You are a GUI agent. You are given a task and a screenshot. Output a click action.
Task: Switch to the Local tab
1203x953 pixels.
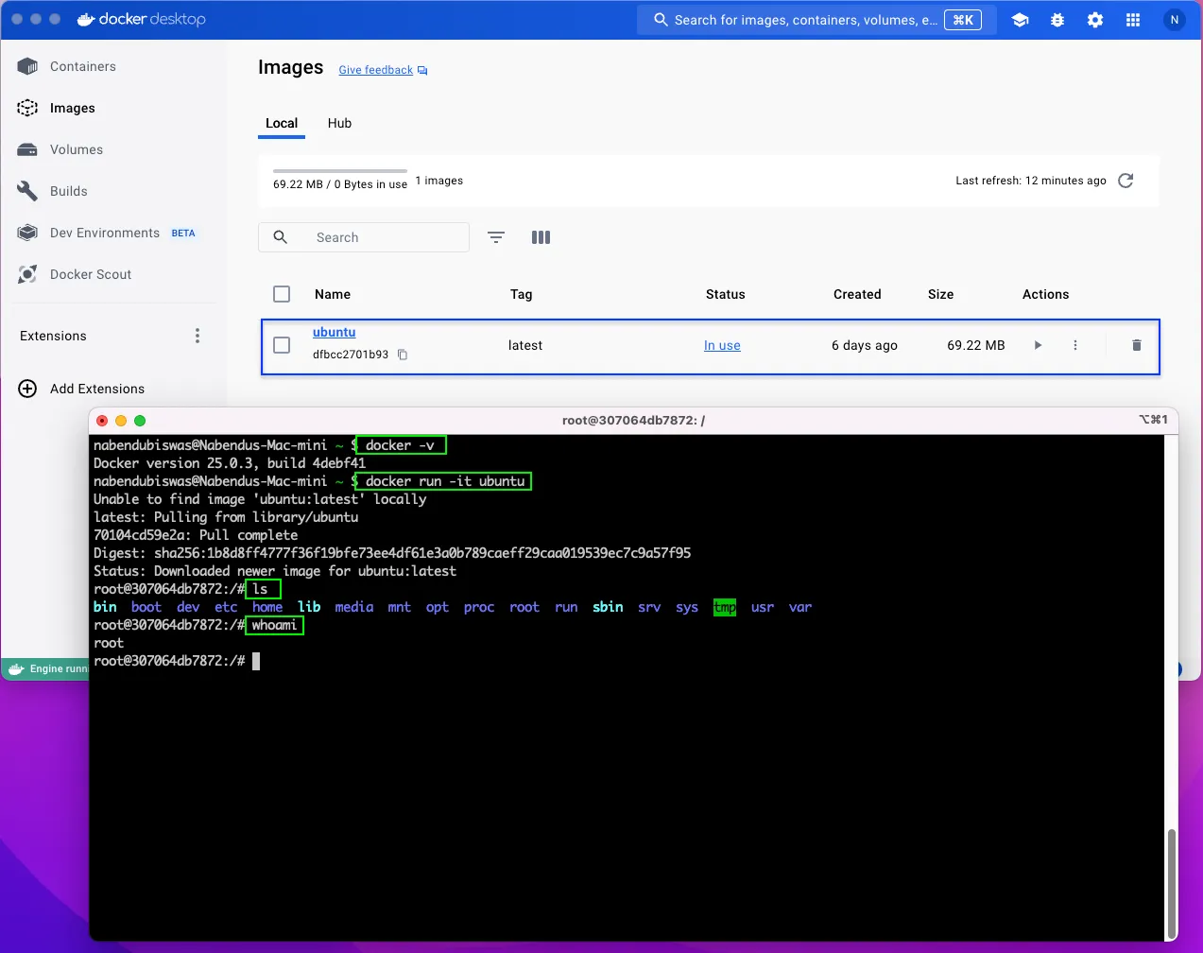282,123
